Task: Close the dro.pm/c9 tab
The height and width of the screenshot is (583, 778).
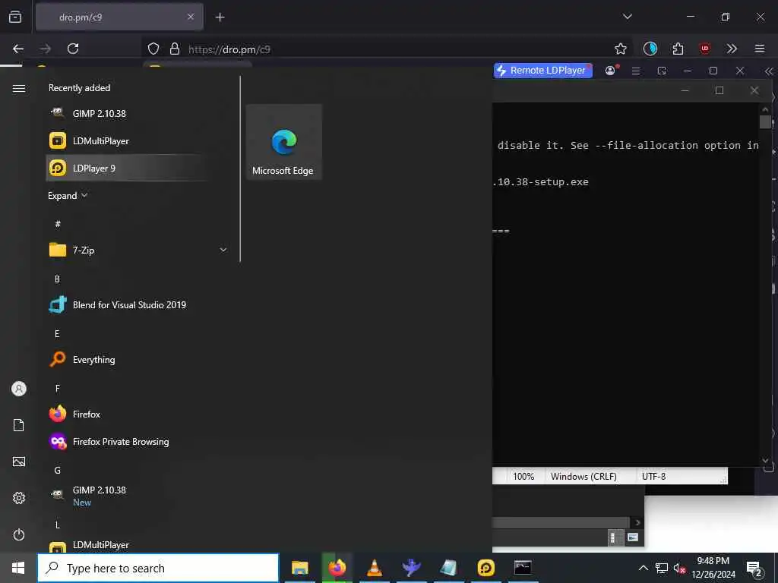Action: coord(191,17)
